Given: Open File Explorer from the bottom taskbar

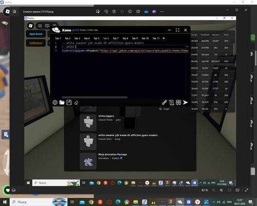Looking at the screenshot, I should [x=136, y=202].
